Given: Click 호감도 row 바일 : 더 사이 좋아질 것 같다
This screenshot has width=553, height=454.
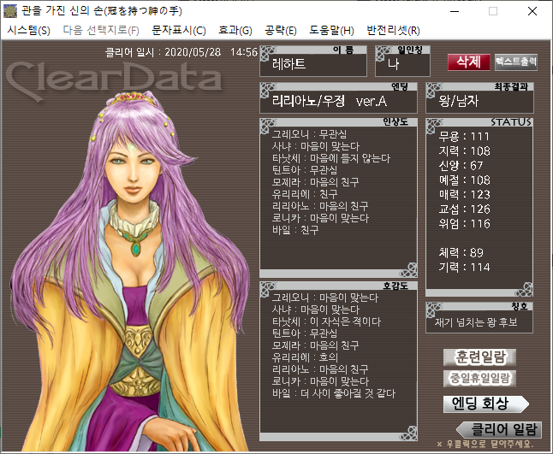Looking at the screenshot, I should coord(334,393).
